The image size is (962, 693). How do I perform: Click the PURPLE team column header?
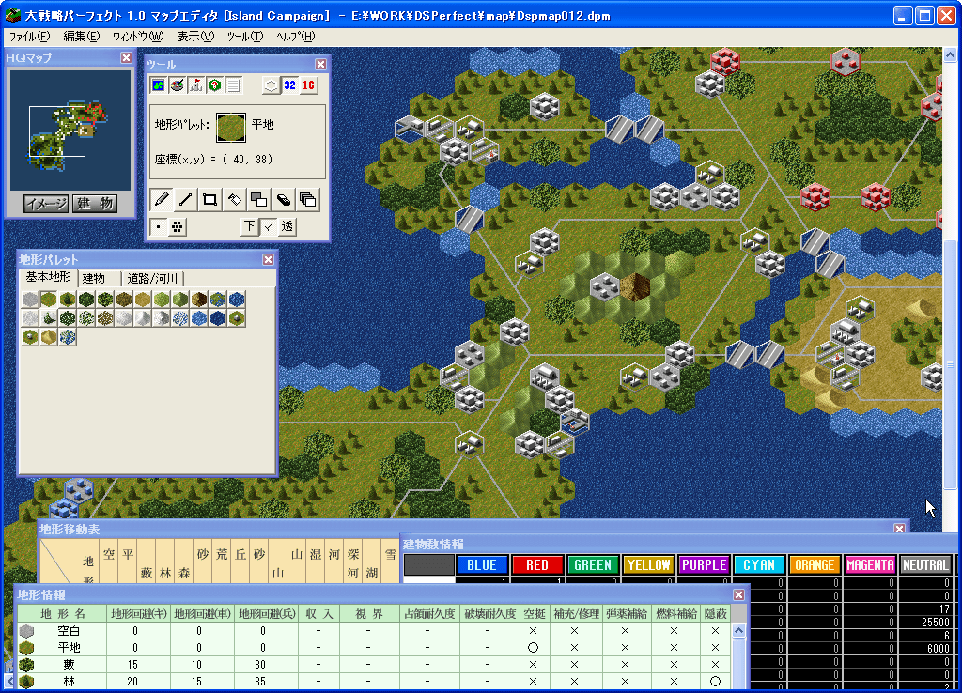tap(704, 565)
